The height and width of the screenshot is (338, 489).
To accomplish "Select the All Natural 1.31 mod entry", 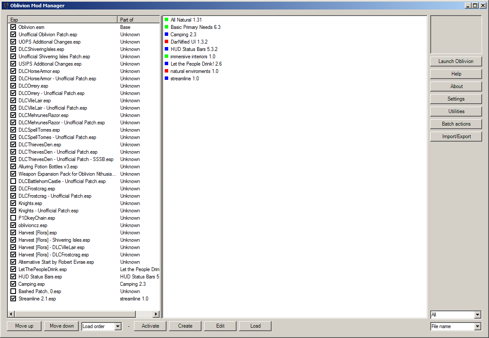I will [186, 19].
